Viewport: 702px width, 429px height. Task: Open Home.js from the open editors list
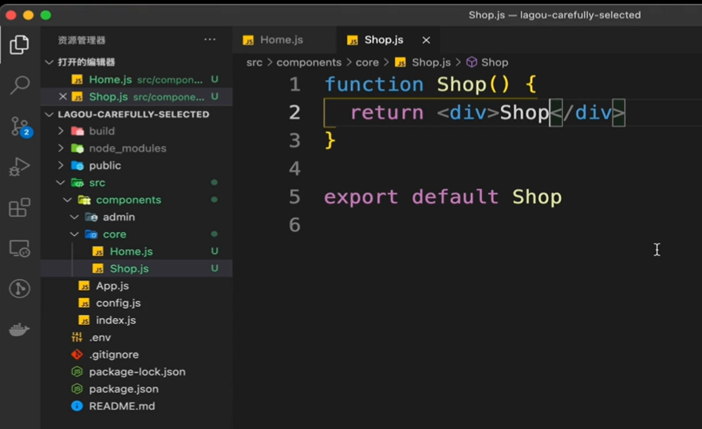(136, 80)
